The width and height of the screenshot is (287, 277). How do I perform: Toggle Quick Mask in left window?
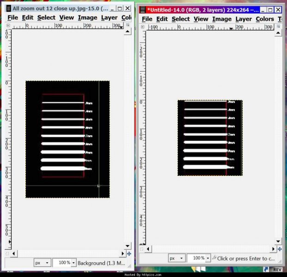tap(7, 253)
